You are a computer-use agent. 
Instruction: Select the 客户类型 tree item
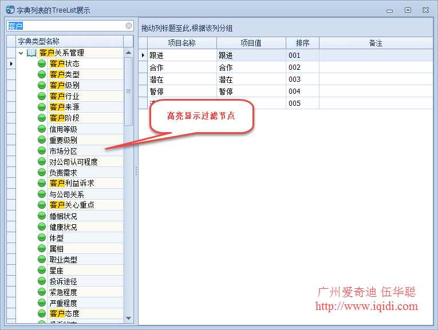64,74
